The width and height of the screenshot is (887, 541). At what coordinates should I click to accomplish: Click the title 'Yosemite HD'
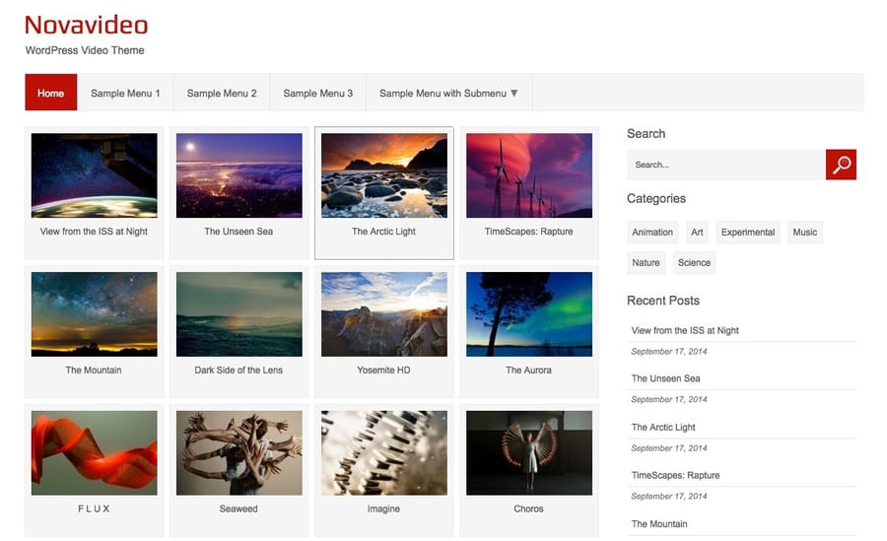pos(383,371)
